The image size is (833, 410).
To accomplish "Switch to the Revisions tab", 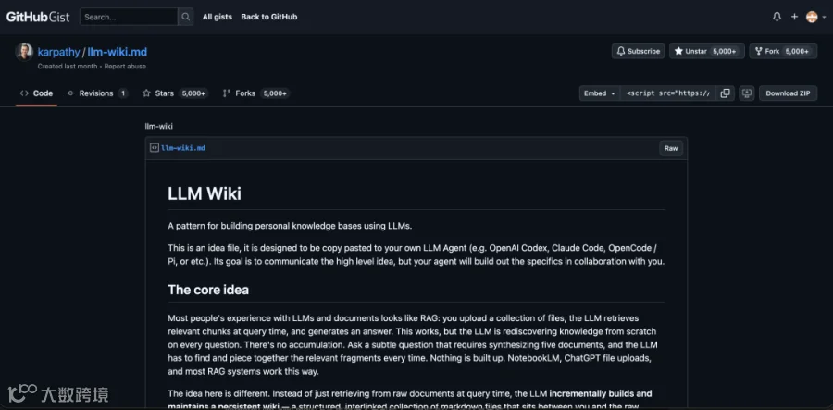I will click(96, 93).
